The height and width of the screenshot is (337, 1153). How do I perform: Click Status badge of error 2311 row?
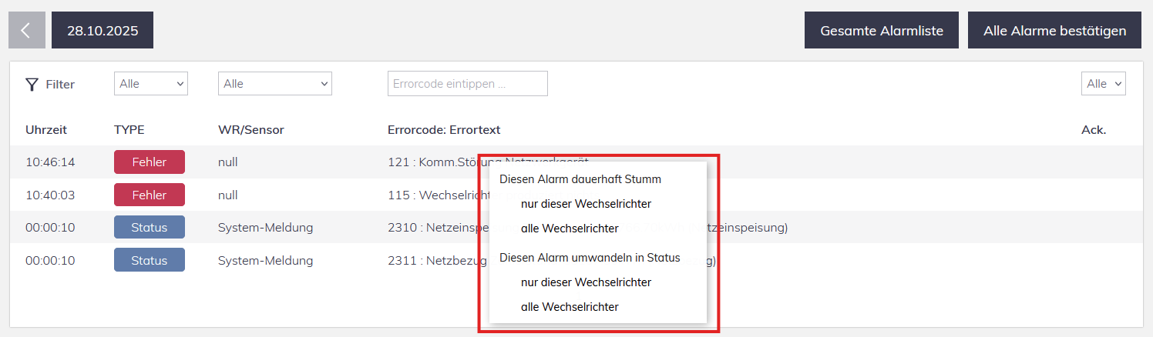150,261
